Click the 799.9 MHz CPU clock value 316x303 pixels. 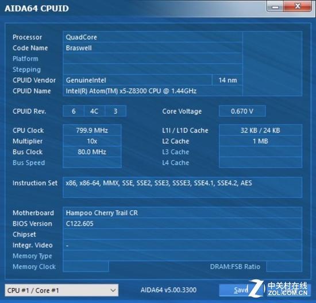pos(92,130)
